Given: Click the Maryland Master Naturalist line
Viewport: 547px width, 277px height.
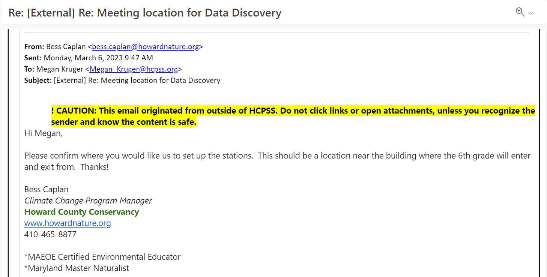Looking at the screenshot, I should pos(77,268).
